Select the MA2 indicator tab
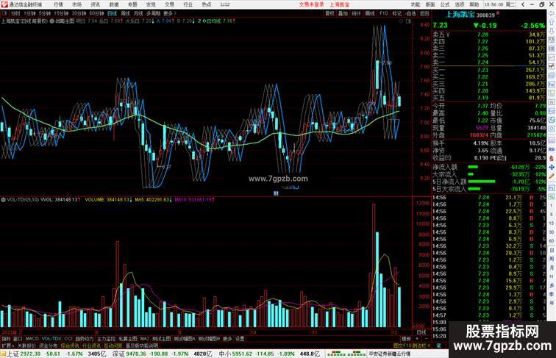The height and width of the screenshot is (358, 556). [x=144, y=339]
